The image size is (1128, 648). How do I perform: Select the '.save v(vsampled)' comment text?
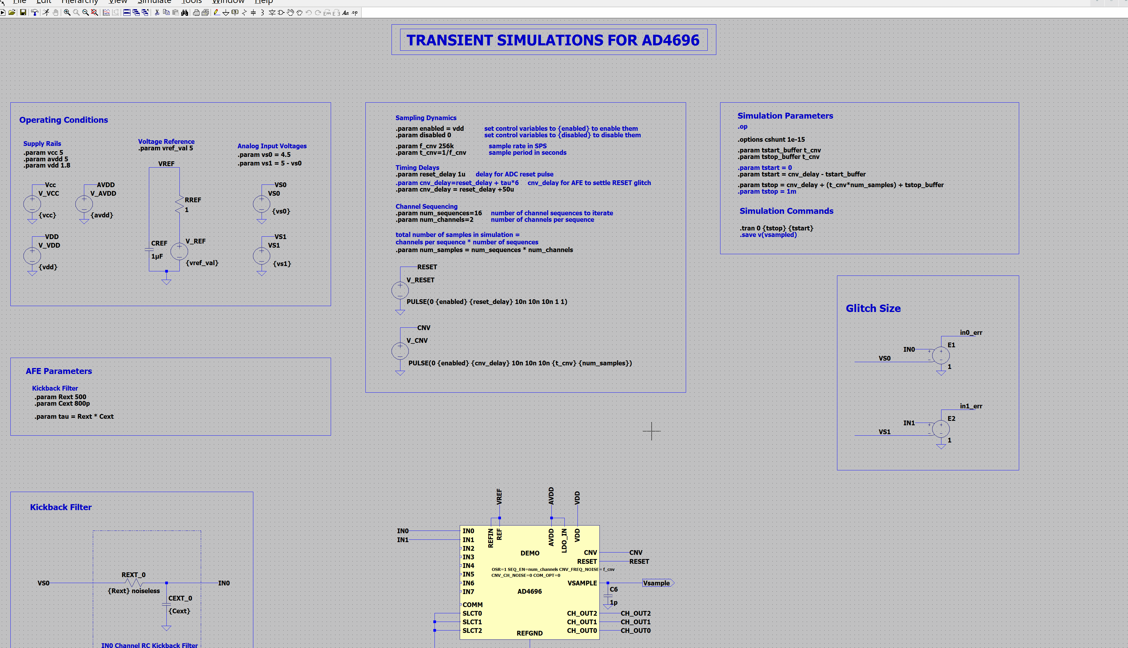pos(769,235)
